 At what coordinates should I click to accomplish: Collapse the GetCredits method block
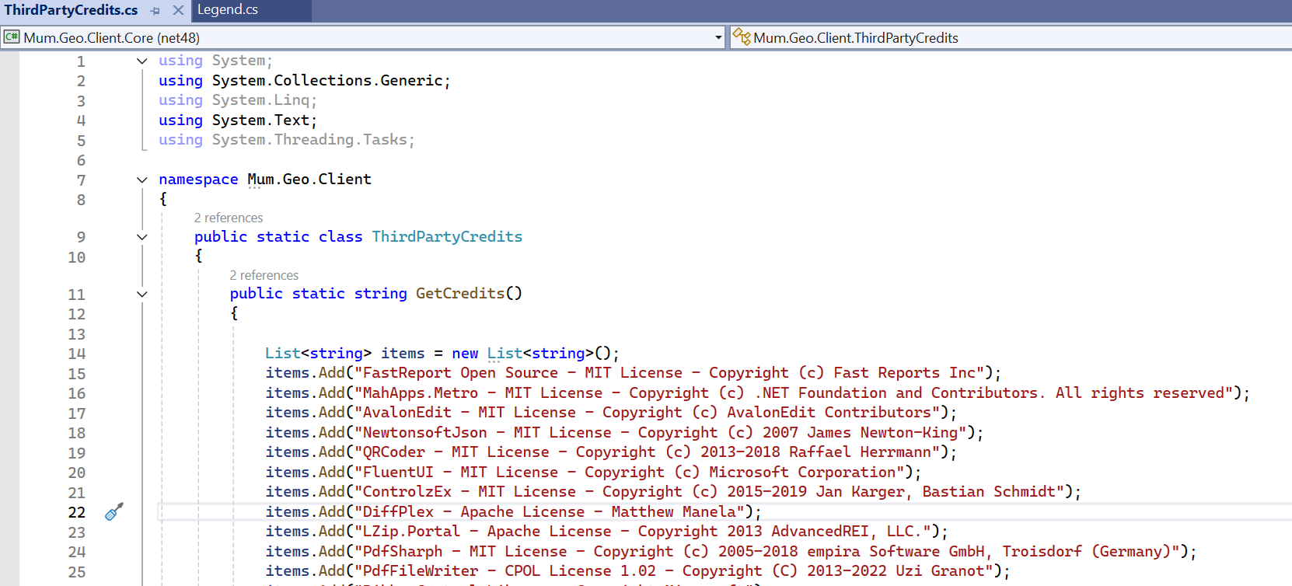coord(141,294)
